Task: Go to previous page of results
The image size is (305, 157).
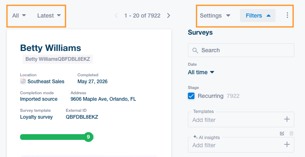Action: pyautogui.click(x=116, y=15)
